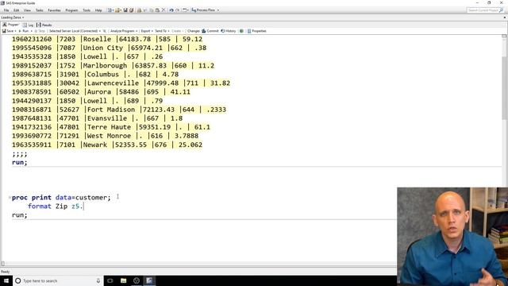This screenshot has width=508, height=286.
Task: Open the View menu
Action: coord(27,10)
